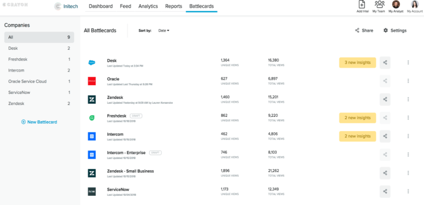Open more options for Oracle row
The width and height of the screenshot is (424, 205).
point(408,81)
